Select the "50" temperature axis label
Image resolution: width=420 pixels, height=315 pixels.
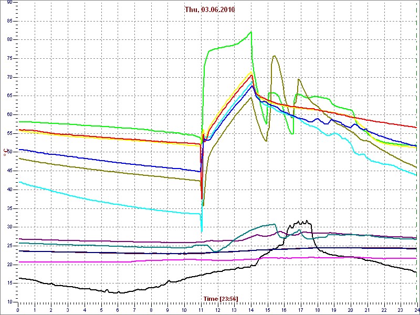click(x=8, y=152)
